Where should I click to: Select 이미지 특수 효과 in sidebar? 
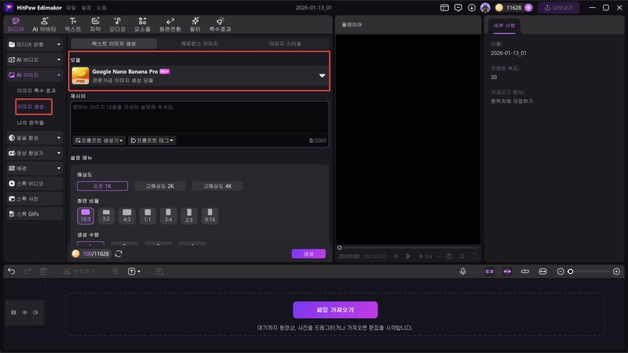[36, 91]
